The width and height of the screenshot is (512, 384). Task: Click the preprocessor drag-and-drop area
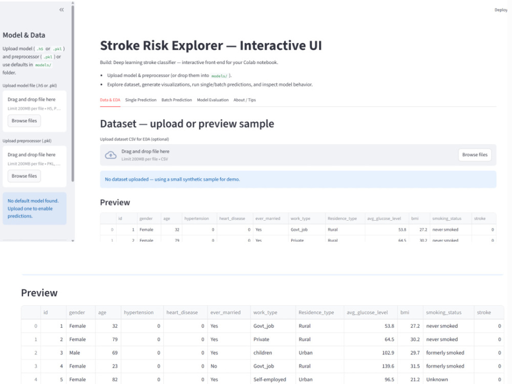point(35,166)
